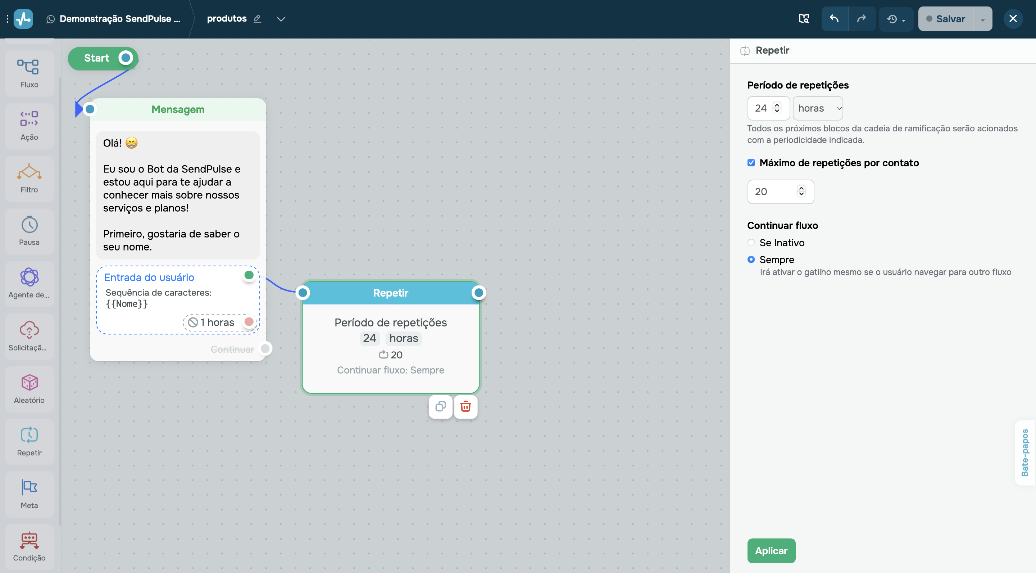Click the Repetir block input connector

coord(303,293)
